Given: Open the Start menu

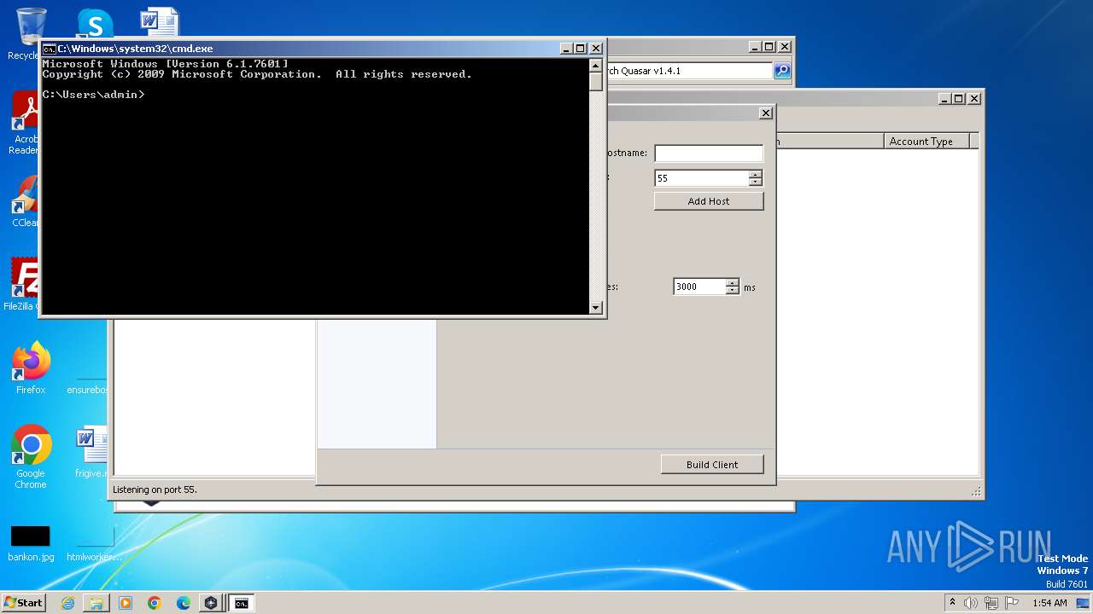Looking at the screenshot, I should (23, 603).
